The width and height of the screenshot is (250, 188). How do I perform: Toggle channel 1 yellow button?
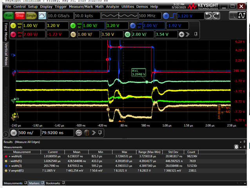click(13, 25)
